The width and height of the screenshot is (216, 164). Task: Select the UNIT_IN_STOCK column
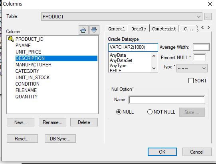click(32, 78)
